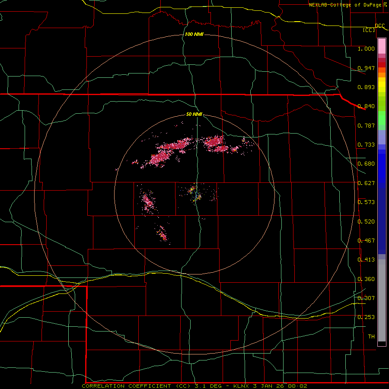Click the 0.733 scale value

point(366,145)
